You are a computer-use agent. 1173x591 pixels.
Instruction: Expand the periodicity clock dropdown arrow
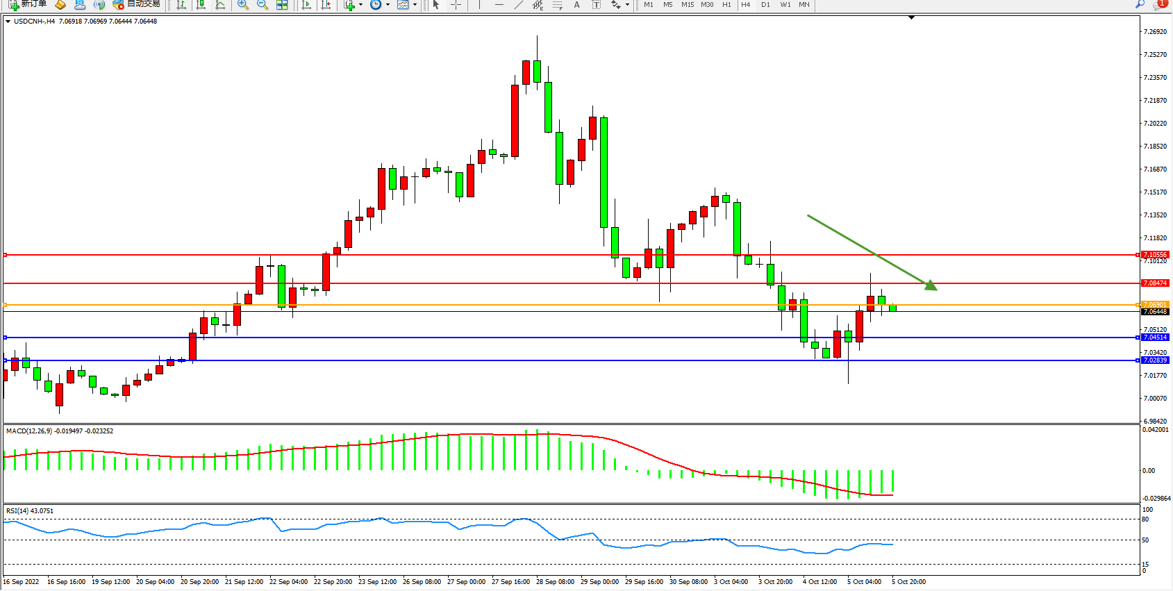tap(388, 5)
